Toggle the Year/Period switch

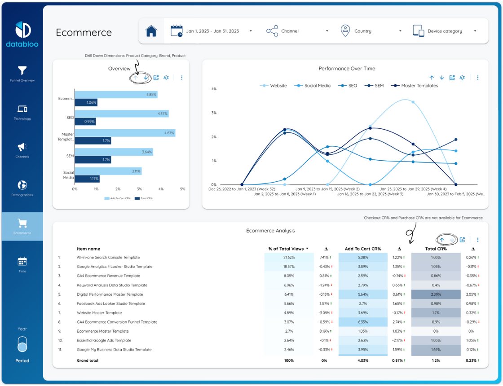coord(22,344)
